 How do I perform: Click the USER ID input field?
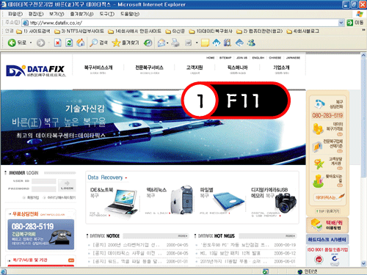pyautogui.click(x=44, y=181)
